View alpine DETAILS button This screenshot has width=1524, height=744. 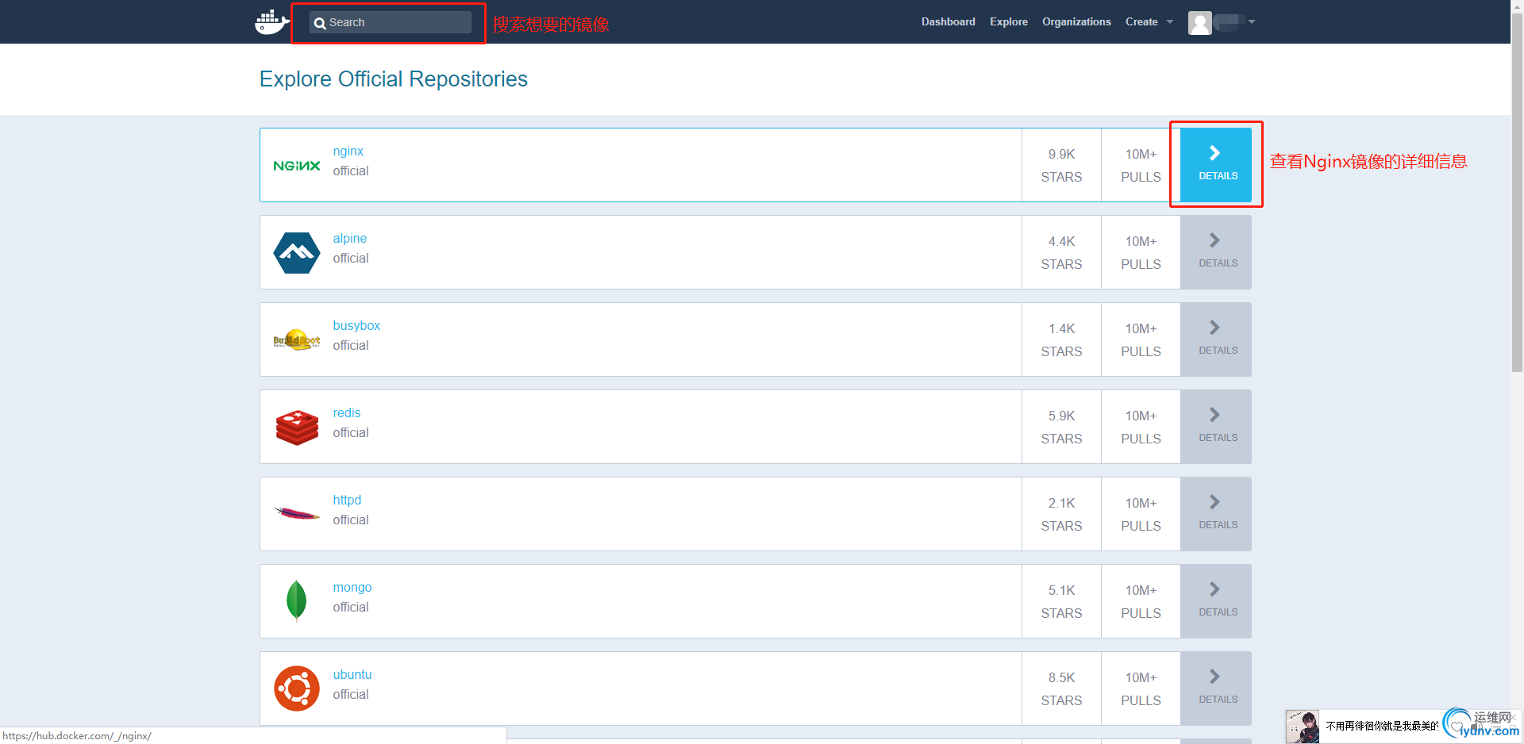[x=1216, y=252]
